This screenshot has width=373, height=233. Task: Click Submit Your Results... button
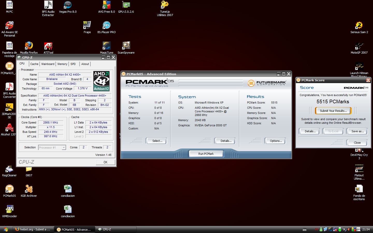(x=333, y=111)
